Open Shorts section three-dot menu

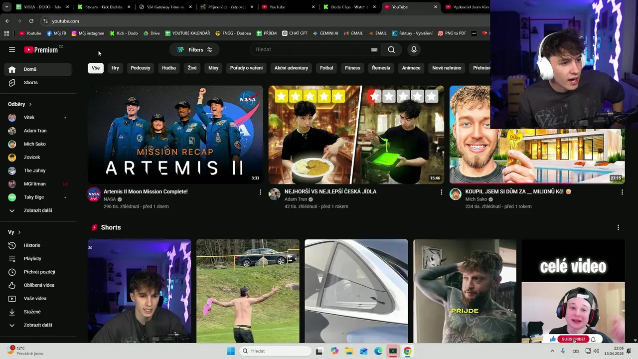click(618, 227)
